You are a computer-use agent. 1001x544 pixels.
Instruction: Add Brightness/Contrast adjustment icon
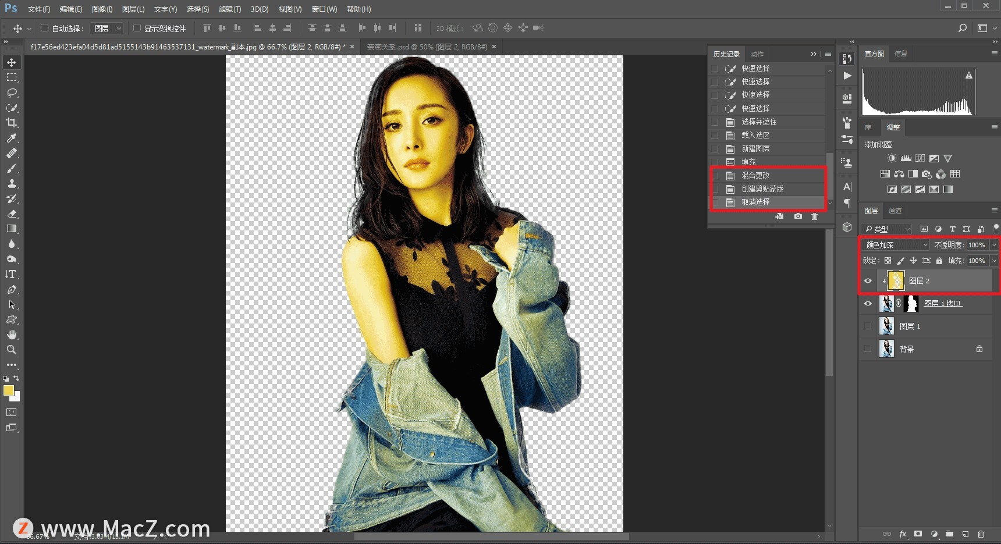point(892,158)
